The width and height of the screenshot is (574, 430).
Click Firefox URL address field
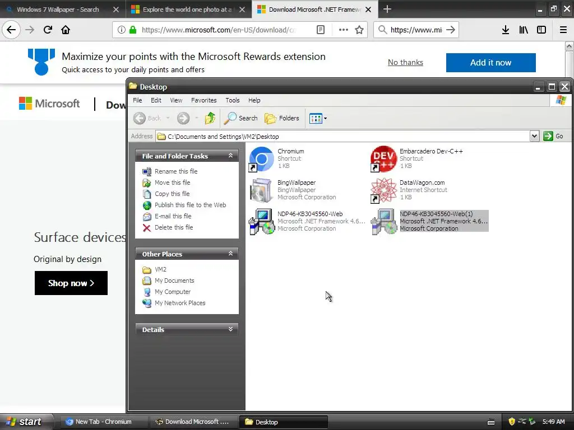[220, 30]
